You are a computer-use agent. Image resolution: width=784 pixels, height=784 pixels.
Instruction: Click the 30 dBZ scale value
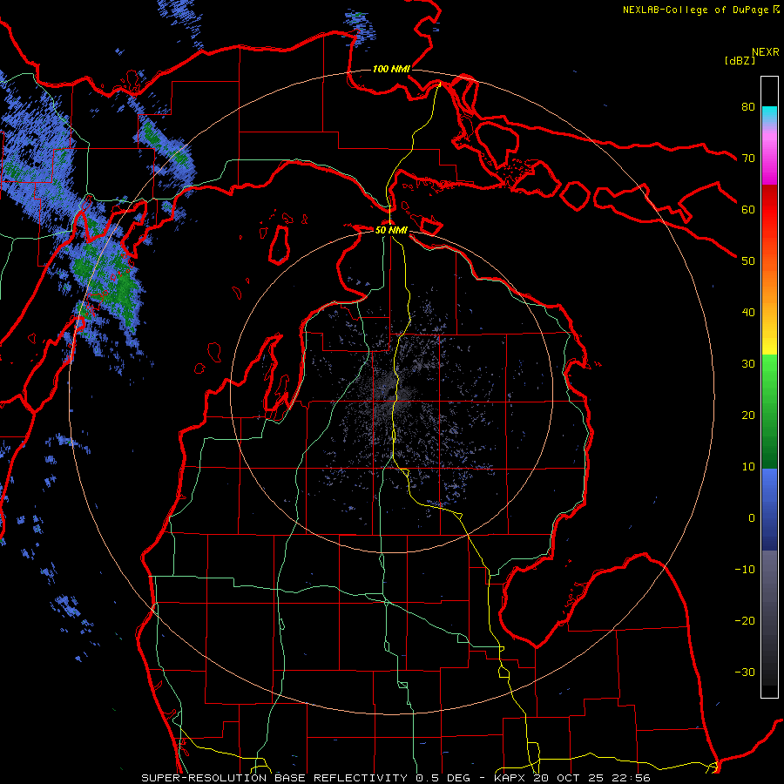(x=748, y=363)
